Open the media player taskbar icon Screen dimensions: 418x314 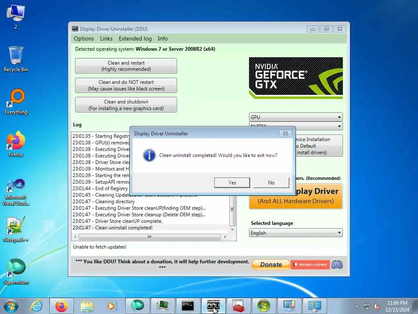(x=111, y=306)
